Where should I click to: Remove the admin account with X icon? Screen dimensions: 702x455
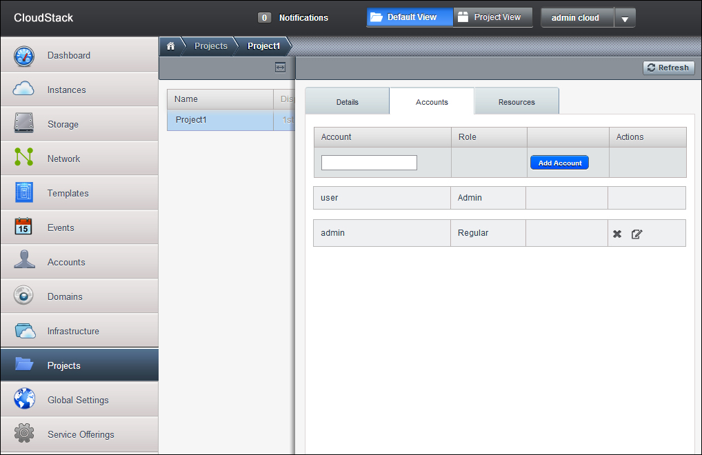(617, 234)
